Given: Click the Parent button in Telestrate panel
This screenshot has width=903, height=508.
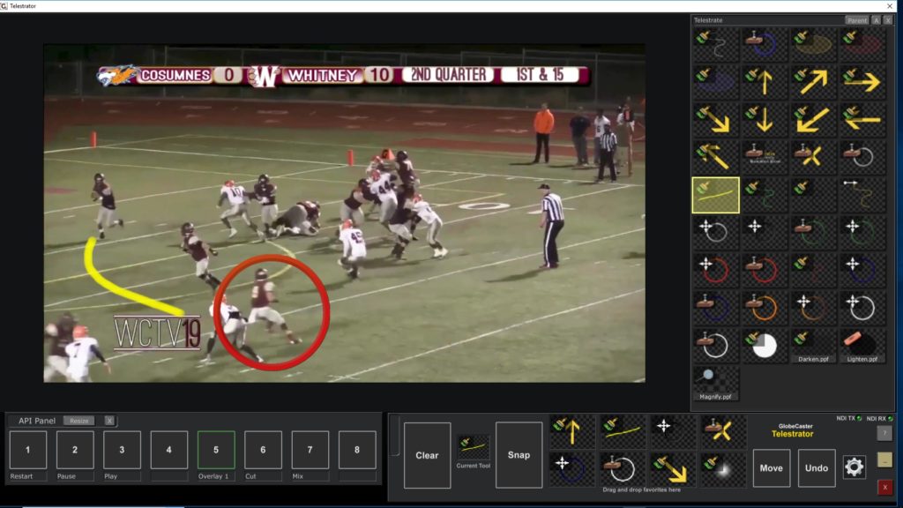Looking at the screenshot, I should point(856,19).
